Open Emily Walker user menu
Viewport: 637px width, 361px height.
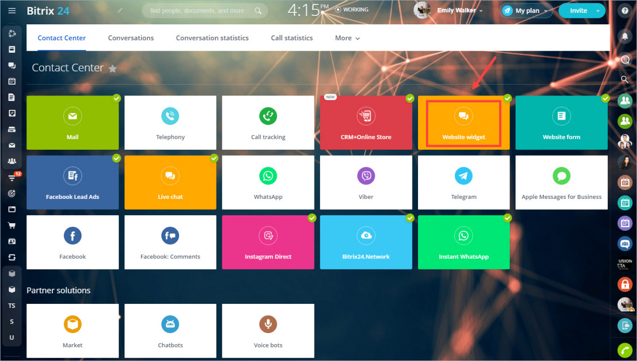460,10
